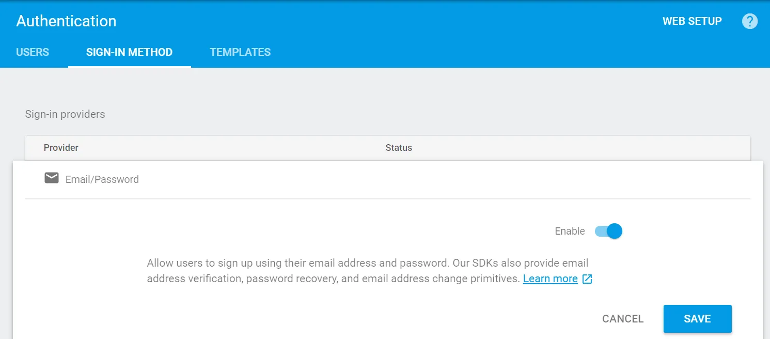Click the 'address verification, password recovery' text line
Screen dimensions: 770x339
tap(333, 279)
